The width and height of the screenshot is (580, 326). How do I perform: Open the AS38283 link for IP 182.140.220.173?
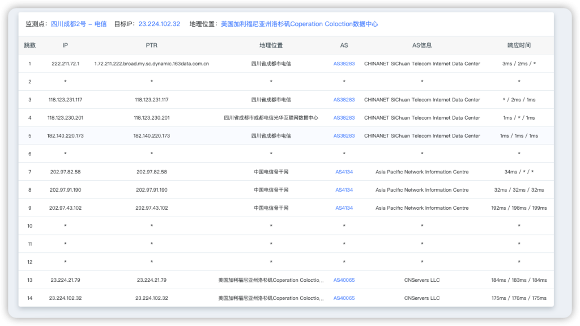point(344,136)
